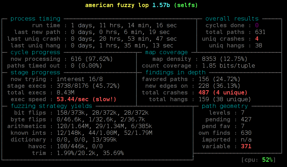287x167 pixels.
Task: Click the title 'american fuzzy lop 1.57b (selfs)'
Action: [x=141, y=5]
